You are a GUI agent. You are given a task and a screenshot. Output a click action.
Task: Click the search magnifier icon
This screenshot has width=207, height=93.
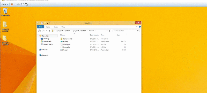(x=138, y=31)
